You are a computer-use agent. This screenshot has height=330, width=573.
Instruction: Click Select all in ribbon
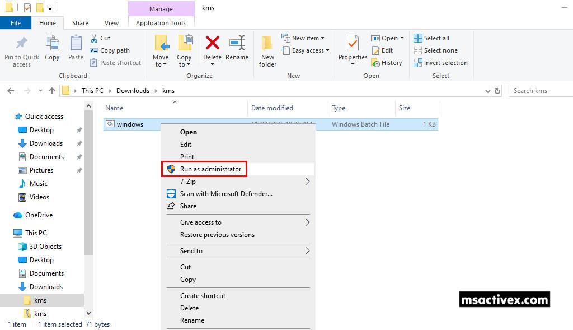point(431,38)
